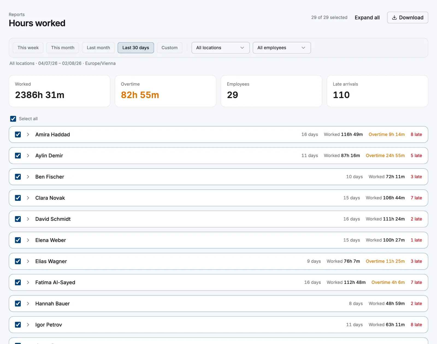This screenshot has width=437, height=344.
Task: Click Overtime 11h 25m in Elias's row
Action: (x=385, y=261)
